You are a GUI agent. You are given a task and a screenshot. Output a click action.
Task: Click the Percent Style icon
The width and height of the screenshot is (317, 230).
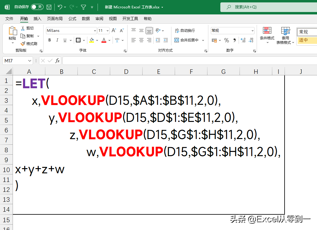click(x=227, y=40)
